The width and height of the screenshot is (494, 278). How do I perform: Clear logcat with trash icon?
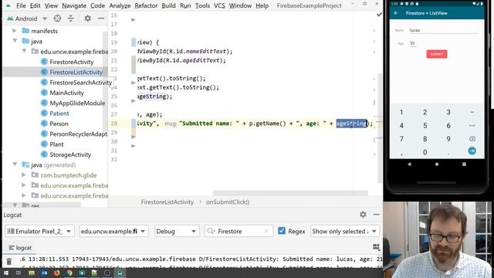8,261
